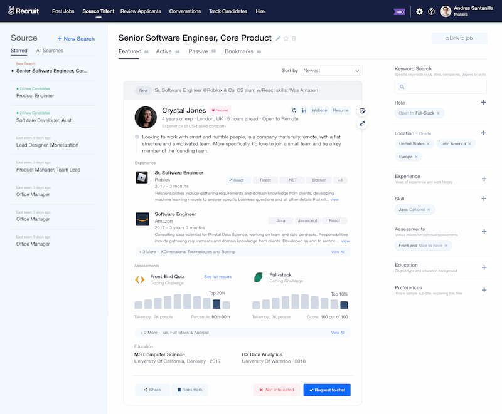Open candidate notes with the pen icon
The height and width of the screenshot is (414, 502).
tap(363, 110)
